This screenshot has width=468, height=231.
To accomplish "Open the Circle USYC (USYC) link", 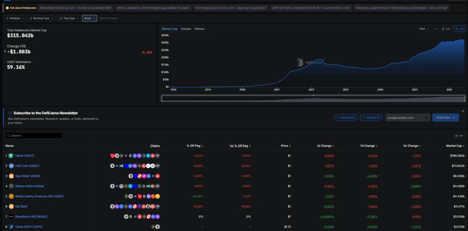I will pos(29,226).
